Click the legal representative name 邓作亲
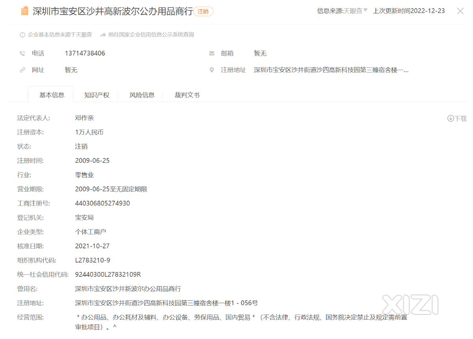Viewport: 473px width, 339px height. pyautogui.click(x=84, y=118)
